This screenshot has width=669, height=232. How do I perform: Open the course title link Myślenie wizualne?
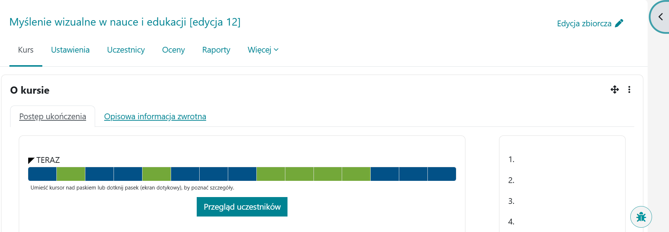pyautogui.click(x=125, y=22)
